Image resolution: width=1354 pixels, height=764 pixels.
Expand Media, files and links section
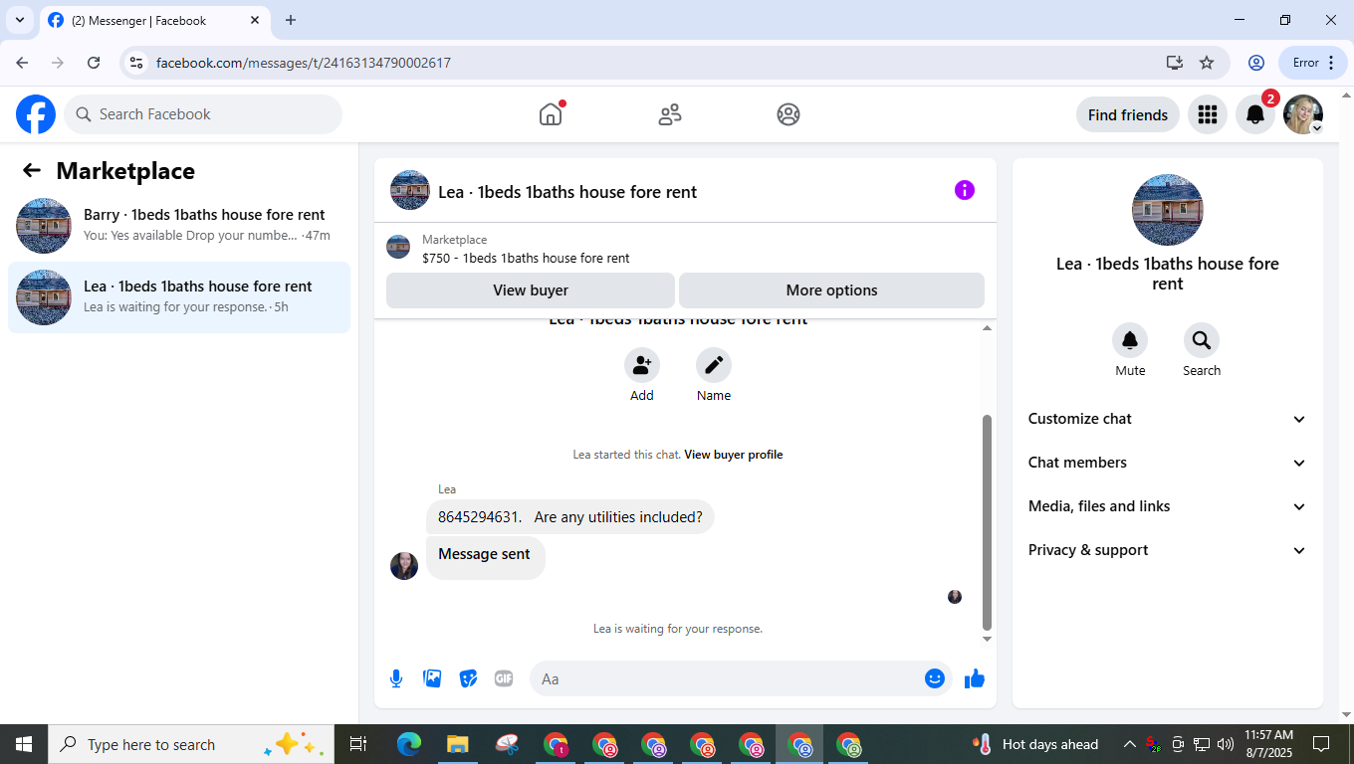pyautogui.click(x=1167, y=506)
